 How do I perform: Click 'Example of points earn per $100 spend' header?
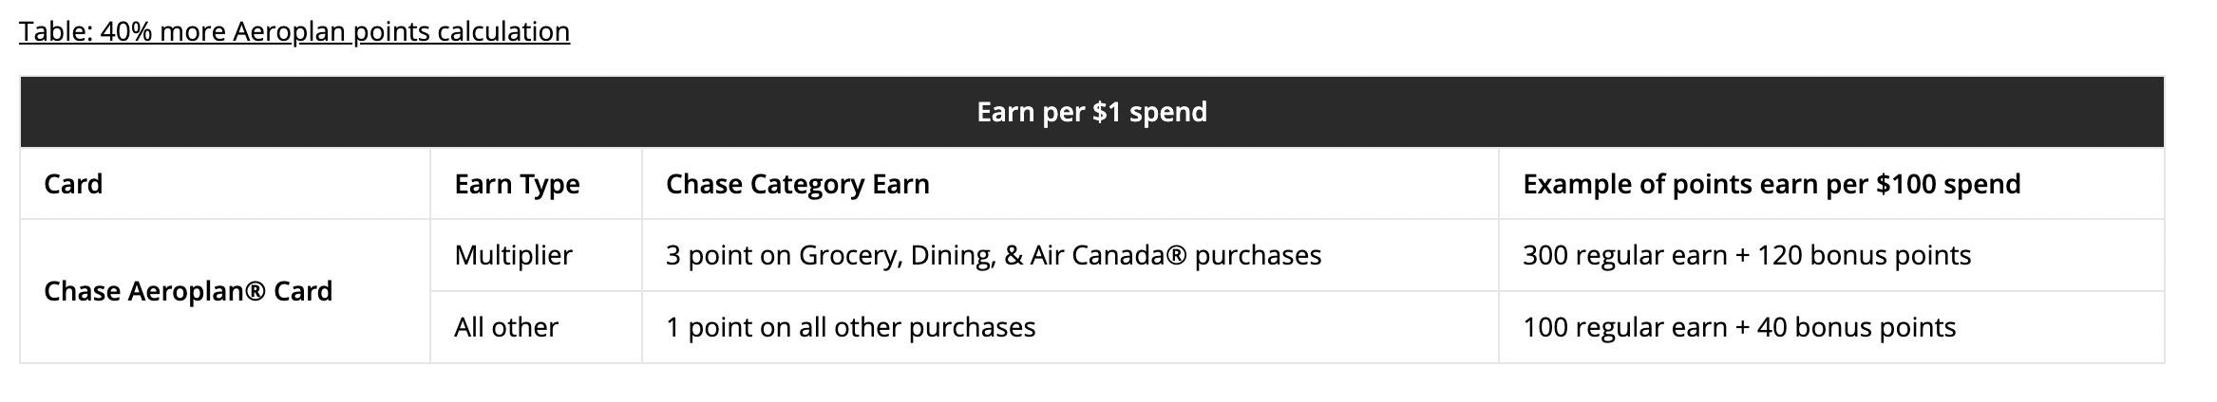pos(1831,184)
